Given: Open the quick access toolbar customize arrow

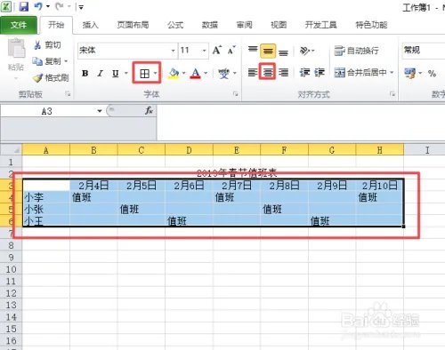Looking at the screenshot, I should pyautogui.click(x=80, y=7).
